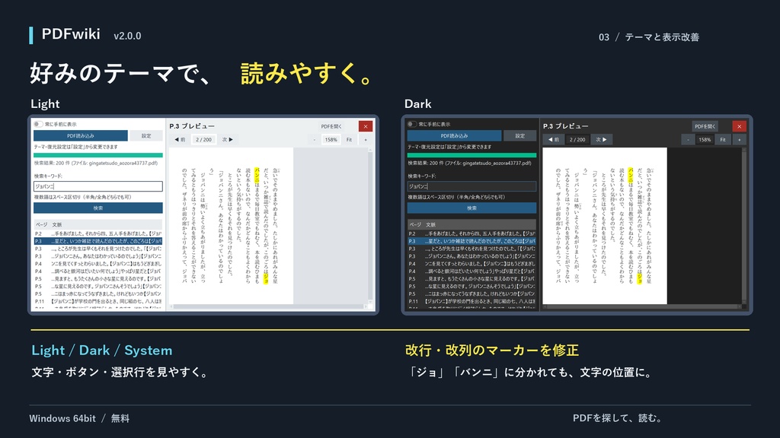Screen dimensions: 780x438
Task: Select highlighted P.3 星だと row in Light window
Action: (x=98, y=241)
